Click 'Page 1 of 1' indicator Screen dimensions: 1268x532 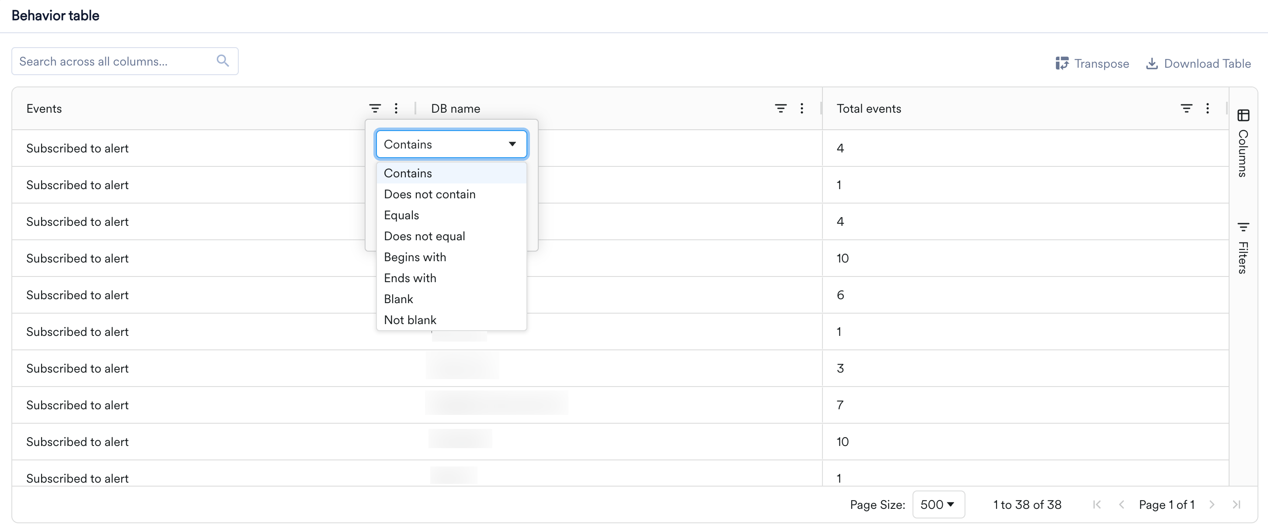[1167, 504]
